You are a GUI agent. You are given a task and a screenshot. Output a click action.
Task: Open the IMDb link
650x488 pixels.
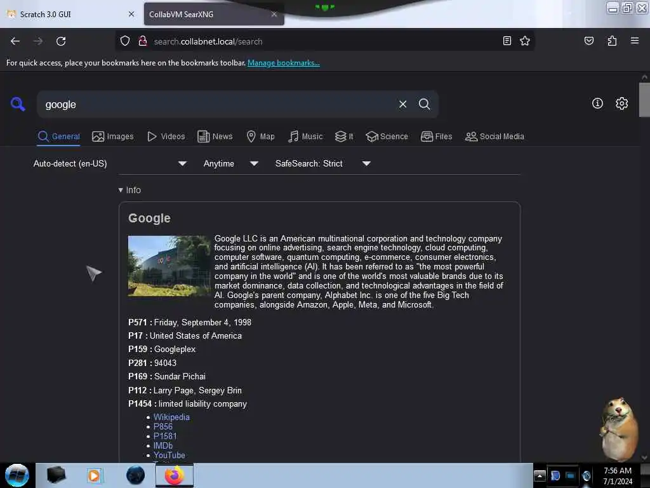coord(163,445)
